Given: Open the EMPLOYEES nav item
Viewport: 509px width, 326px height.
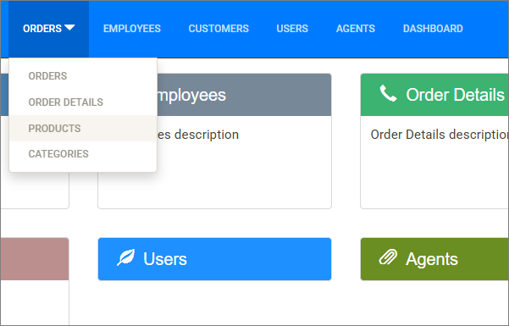Looking at the screenshot, I should coord(132,29).
